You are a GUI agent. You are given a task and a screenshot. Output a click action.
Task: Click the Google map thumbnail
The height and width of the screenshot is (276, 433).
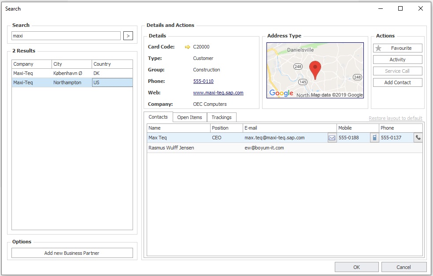(x=315, y=70)
